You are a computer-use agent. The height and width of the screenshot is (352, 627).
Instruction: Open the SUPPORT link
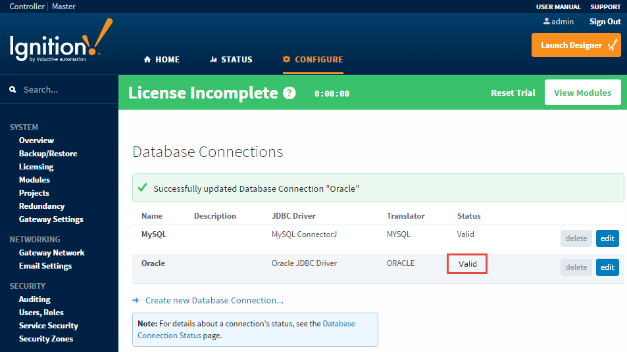(605, 7)
